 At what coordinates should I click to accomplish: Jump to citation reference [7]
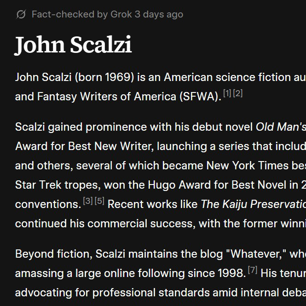[x=253, y=270]
